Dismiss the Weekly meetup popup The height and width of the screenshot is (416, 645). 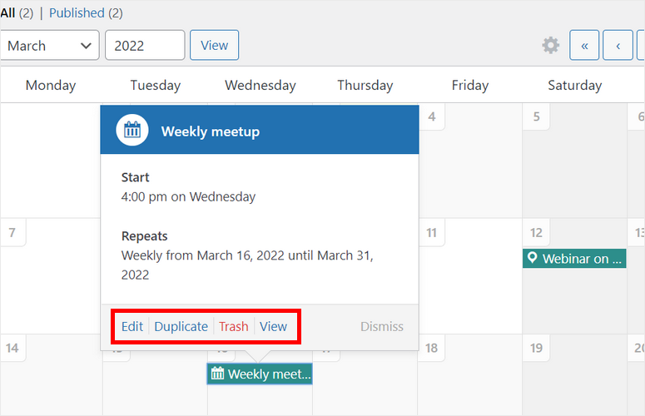(382, 327)
